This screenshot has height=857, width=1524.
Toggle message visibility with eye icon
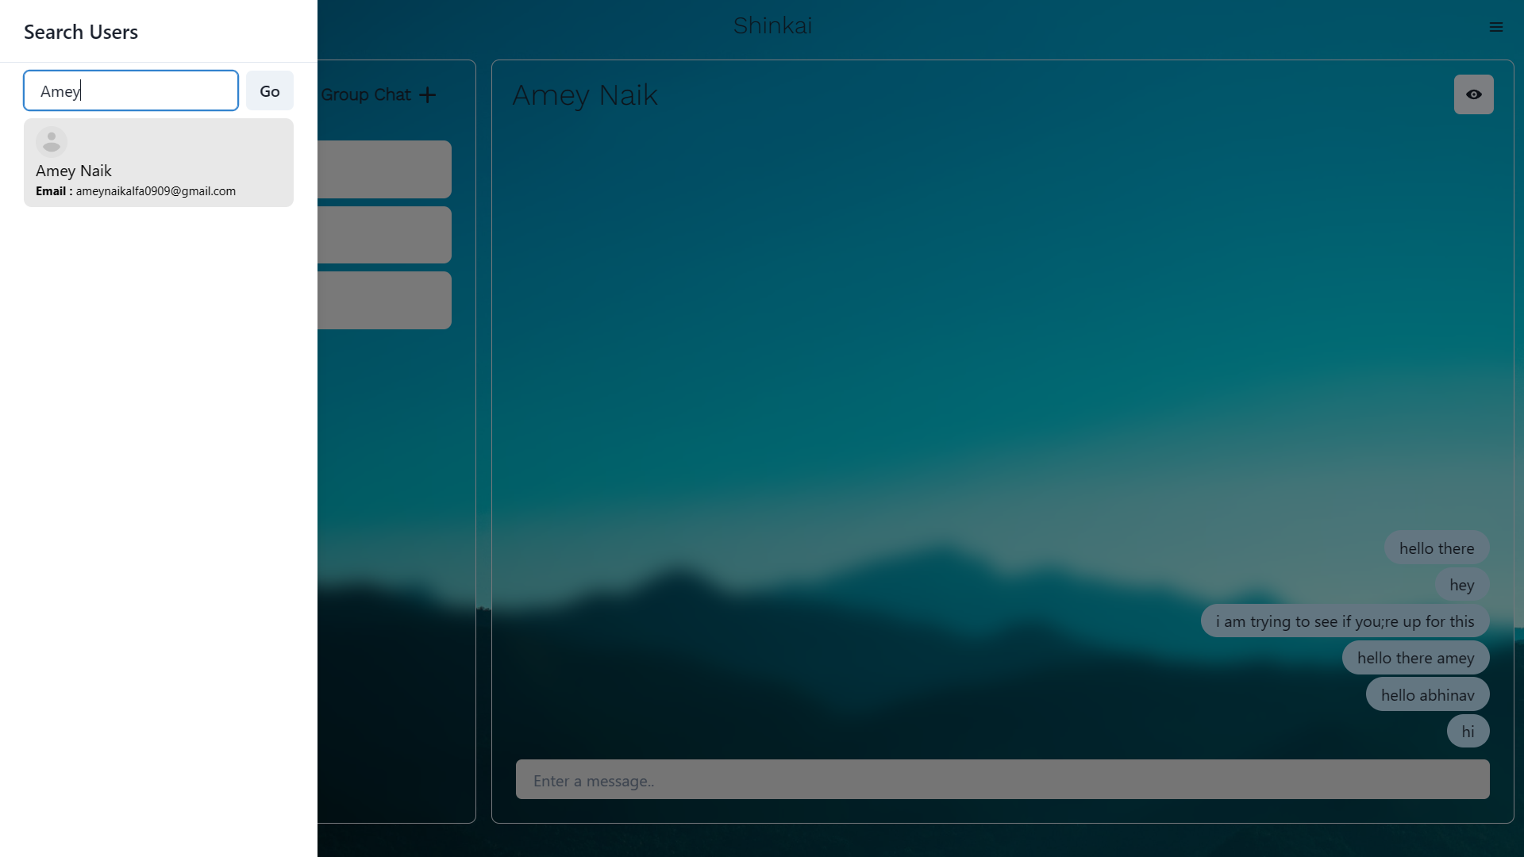coord(1474,94)
